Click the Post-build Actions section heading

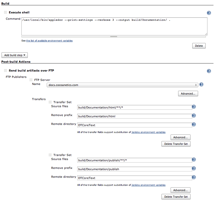[16, 62]
